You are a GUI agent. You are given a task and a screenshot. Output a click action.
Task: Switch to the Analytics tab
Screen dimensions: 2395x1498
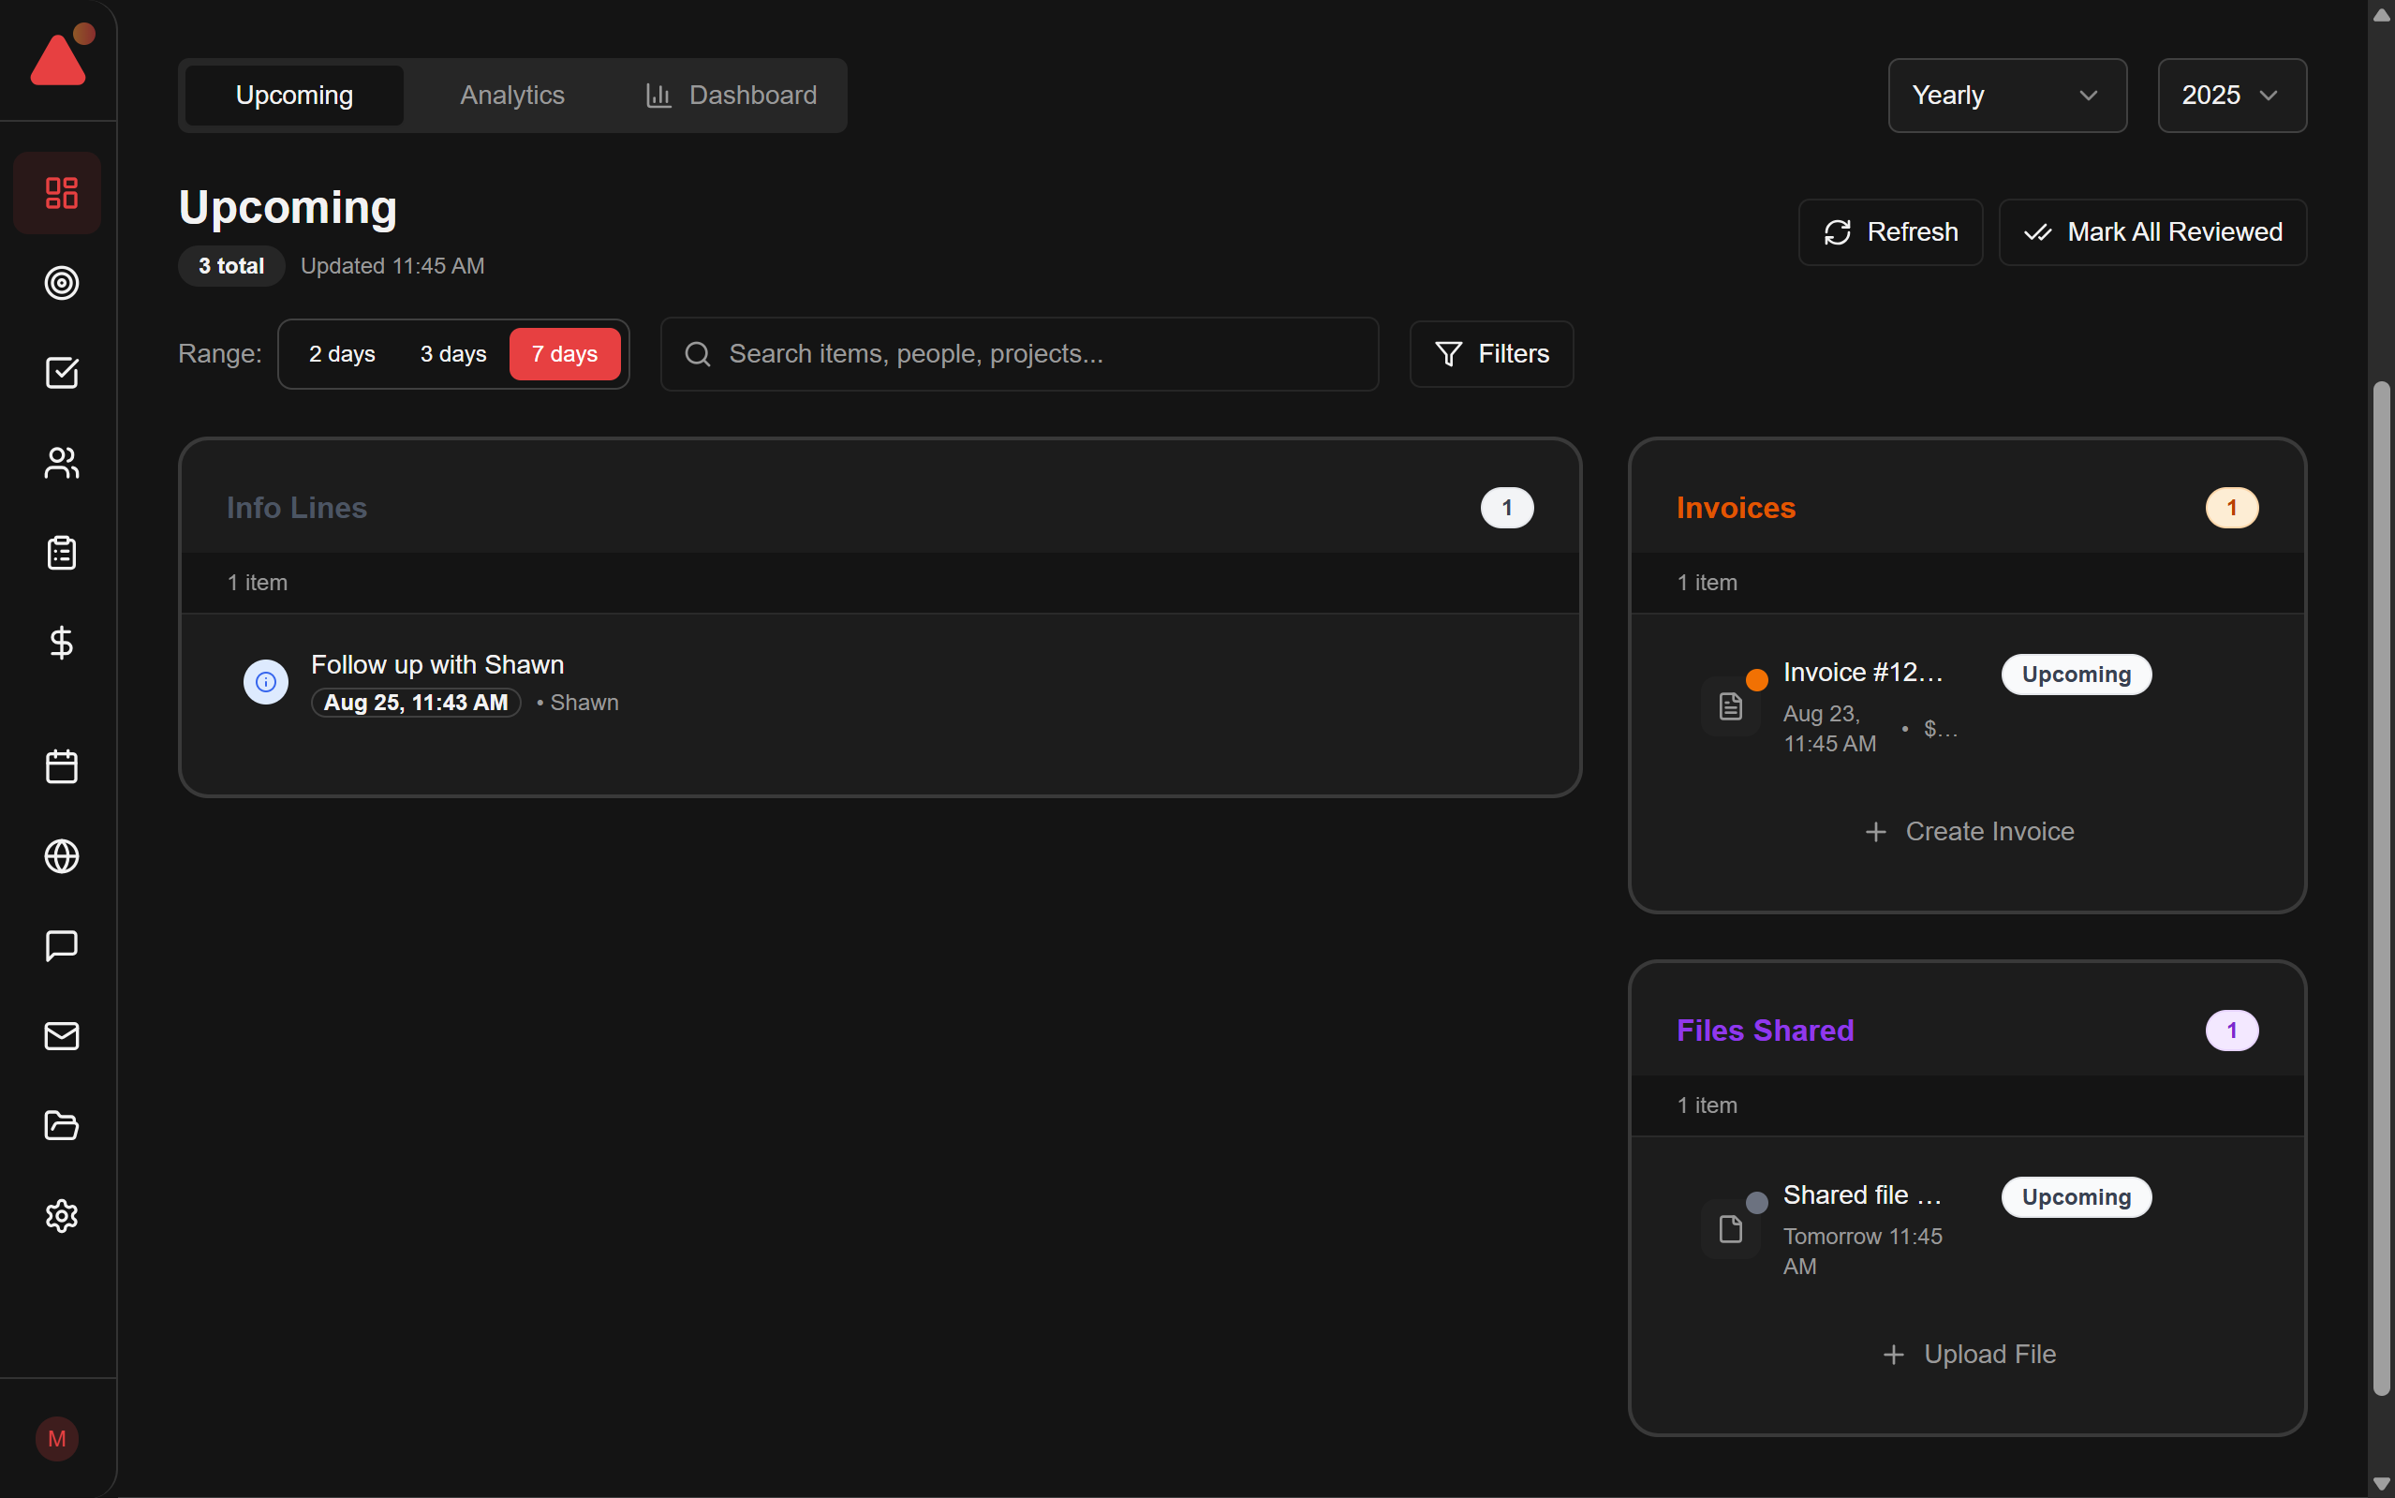pyautogui.click(x=512, y=96)
